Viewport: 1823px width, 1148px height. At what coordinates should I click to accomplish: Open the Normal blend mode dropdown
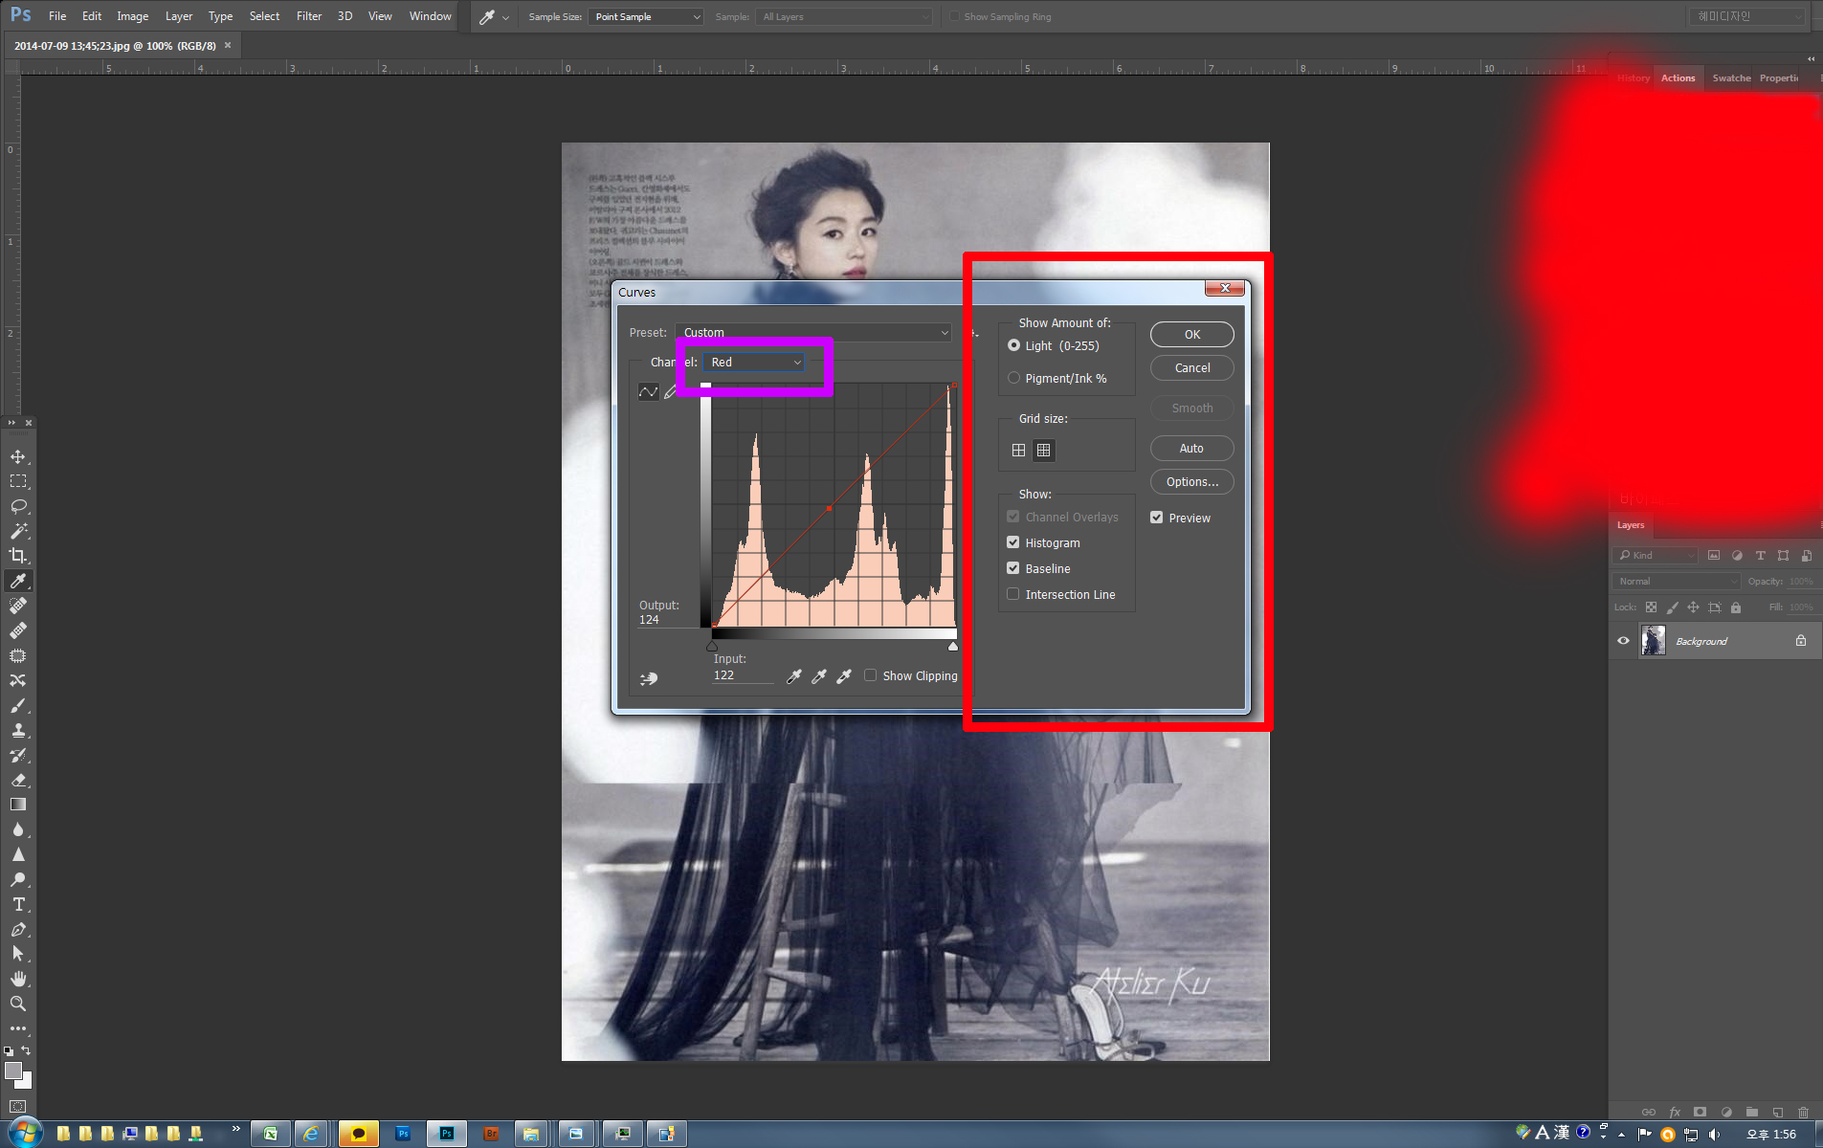coord(1677,581)
